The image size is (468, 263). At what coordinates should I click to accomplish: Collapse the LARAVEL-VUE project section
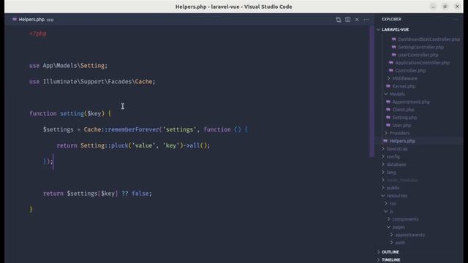tap(395, 29)
